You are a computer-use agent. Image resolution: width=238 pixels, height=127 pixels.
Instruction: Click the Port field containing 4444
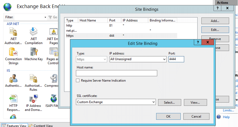(x=176, y=59)
